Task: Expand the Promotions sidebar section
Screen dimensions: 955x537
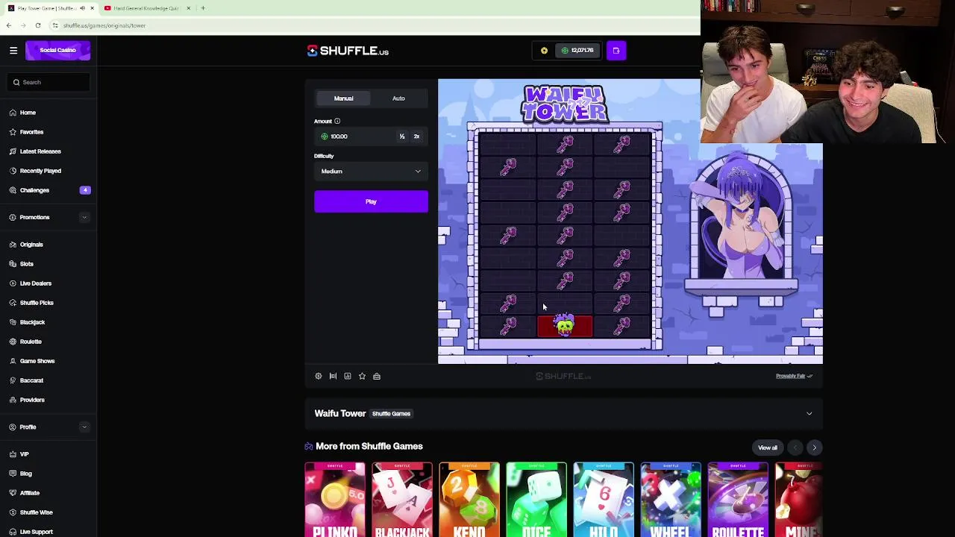Action: tap(84, 218)
